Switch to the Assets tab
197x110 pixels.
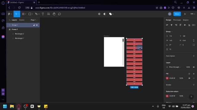22,20
